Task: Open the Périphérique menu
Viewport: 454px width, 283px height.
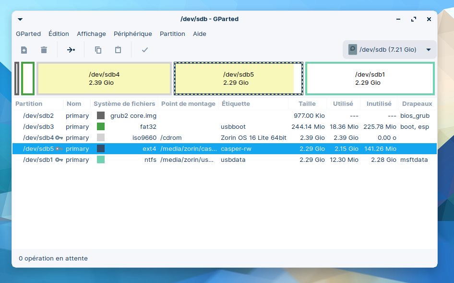Action: [x=133, y=34]
